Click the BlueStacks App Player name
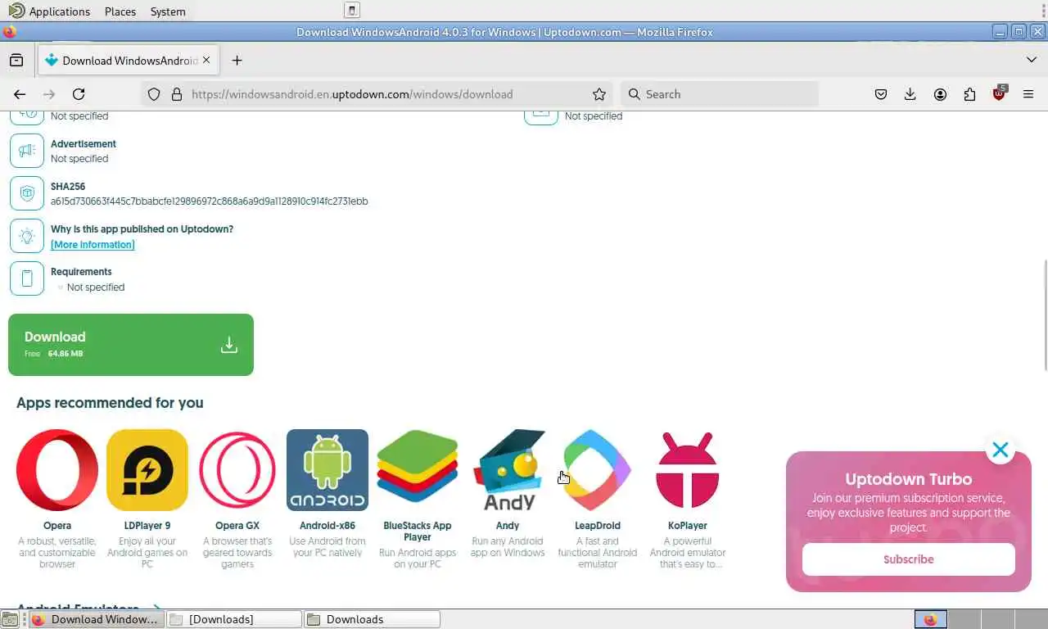This screenshot has width=1048, height=629. click(418, 531)
